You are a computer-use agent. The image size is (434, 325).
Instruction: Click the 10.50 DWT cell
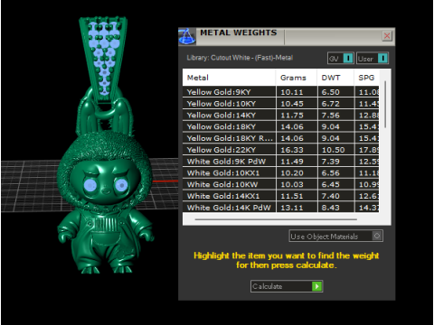[335, 150]
